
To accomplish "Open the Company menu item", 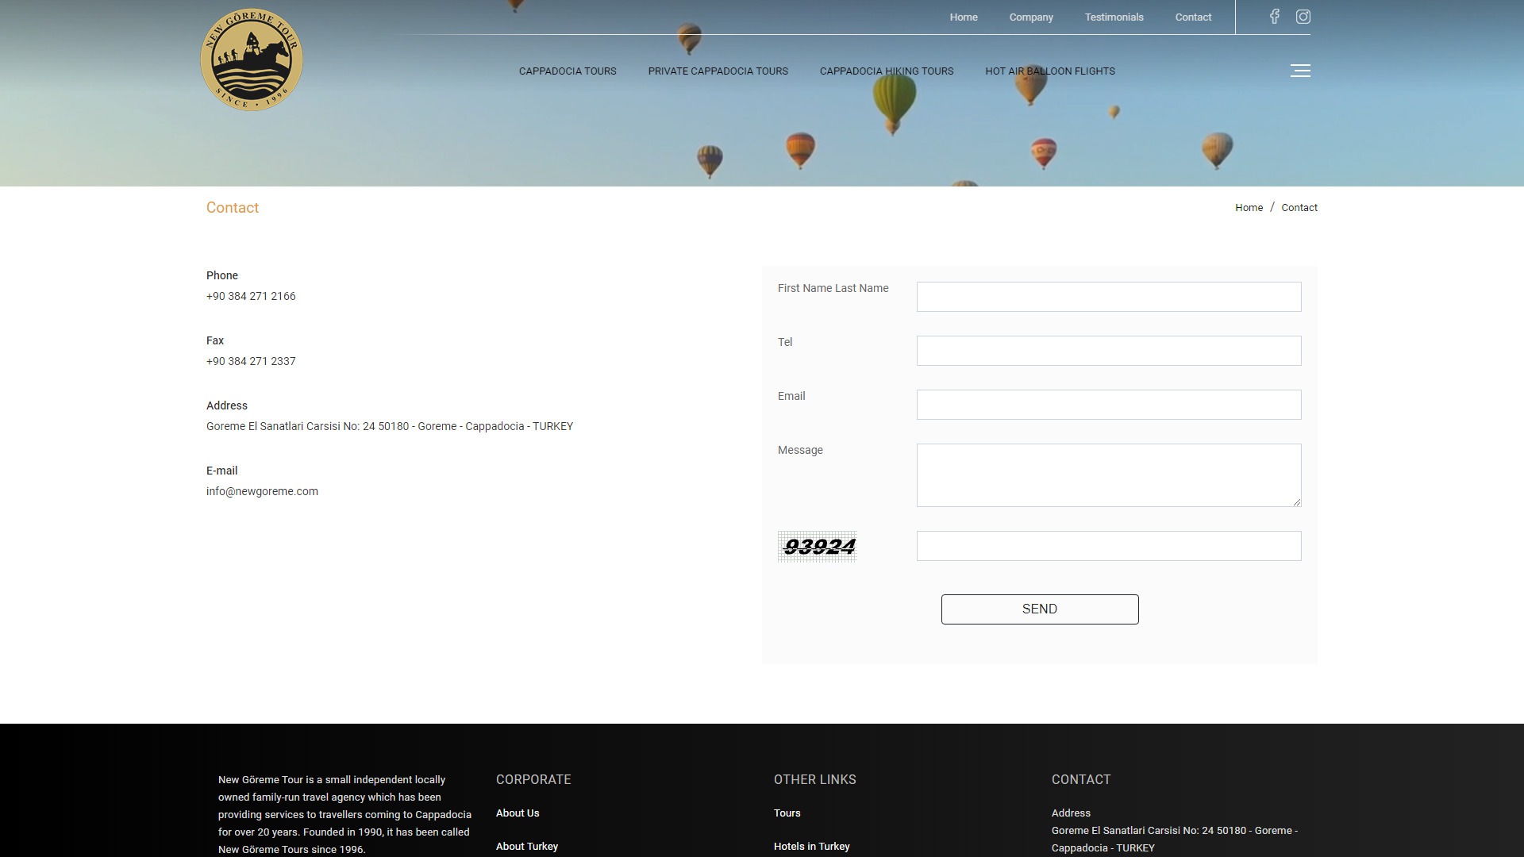I will point(1031,17).
